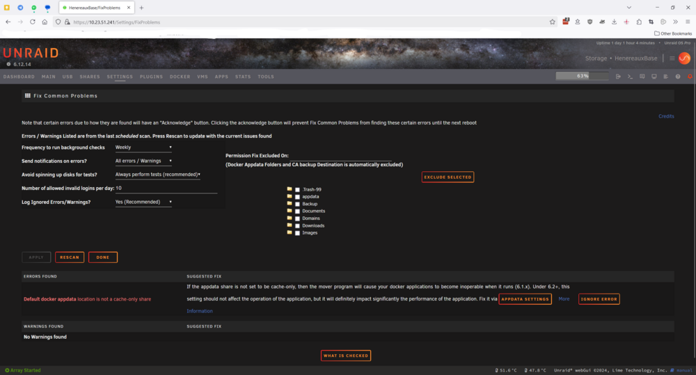Open the Unraid web terminal icon

click(x=630, y=77)
